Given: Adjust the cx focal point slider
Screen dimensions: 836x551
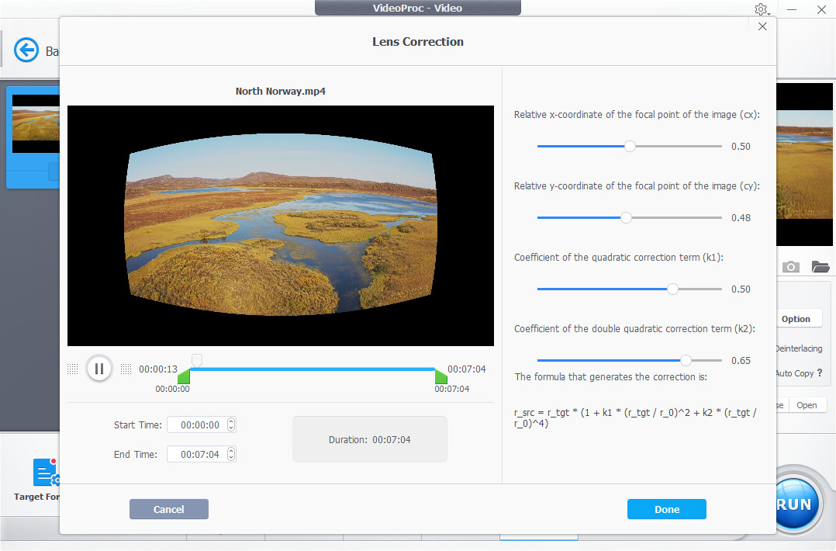Looking at the screenshot, I should tap(630, 146).
